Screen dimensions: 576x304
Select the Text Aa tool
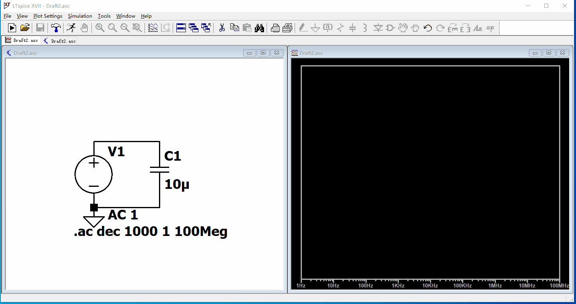pyautogui.click(x=478, y=28)
